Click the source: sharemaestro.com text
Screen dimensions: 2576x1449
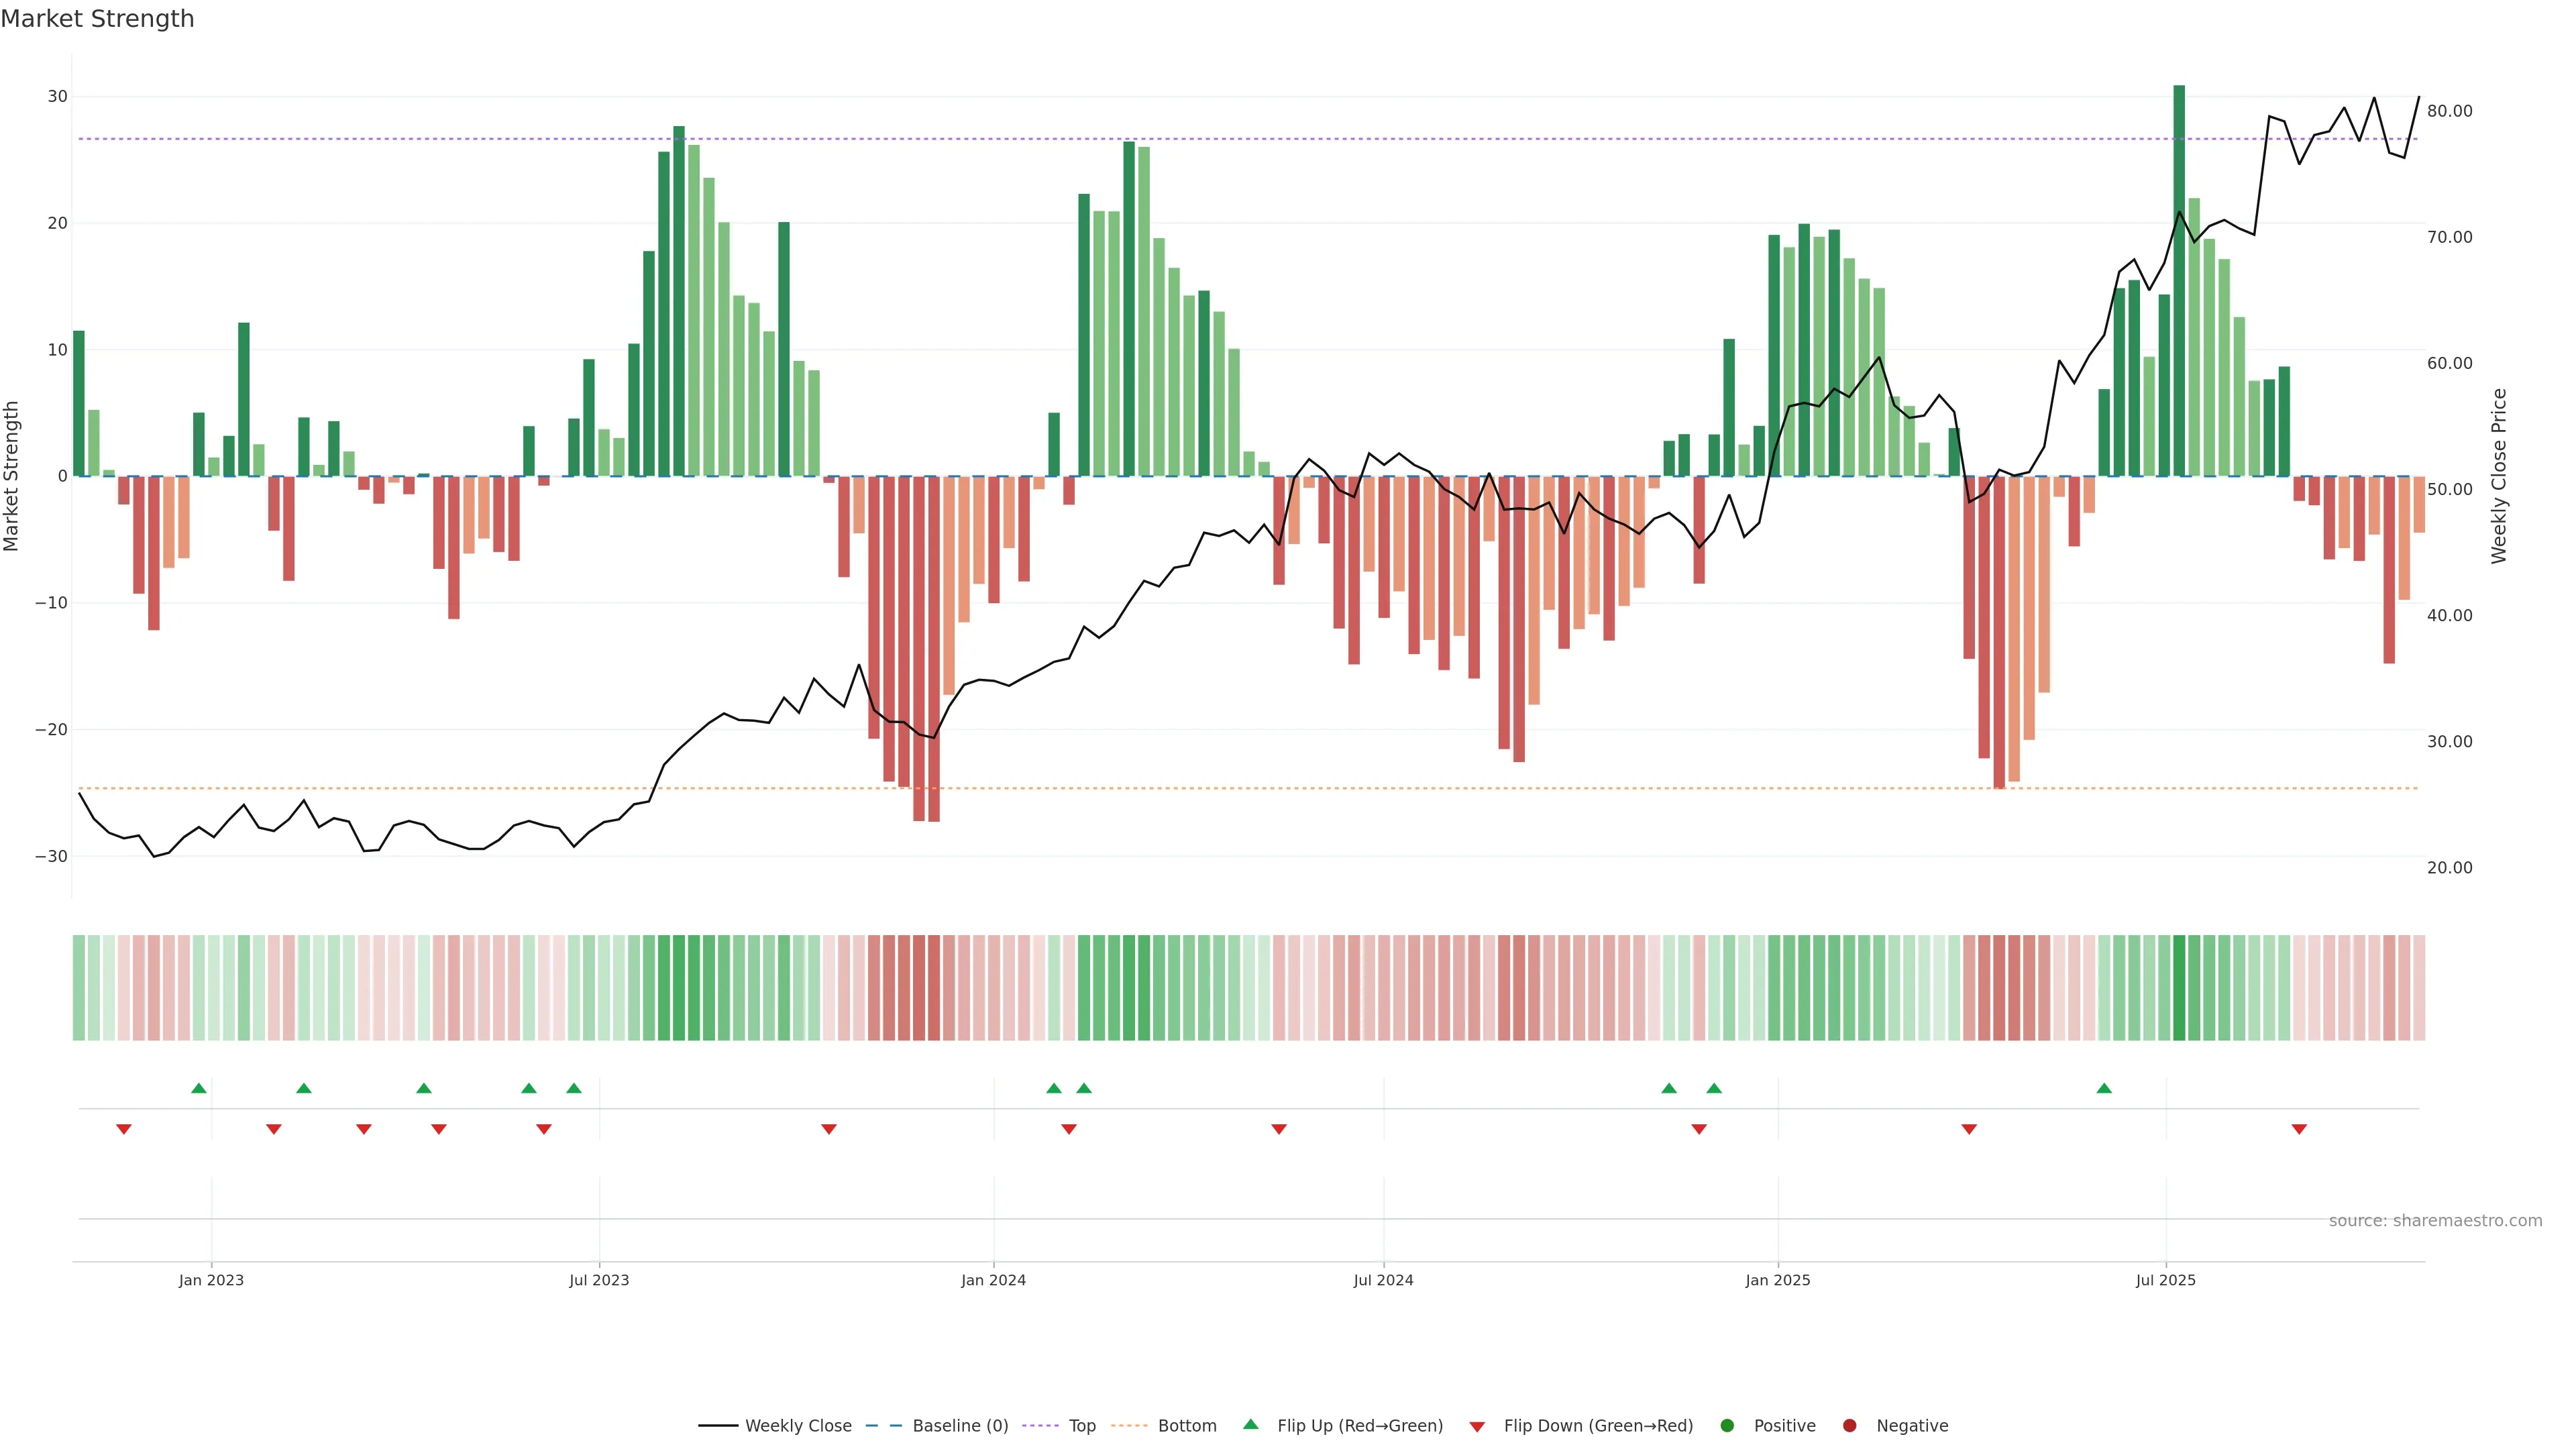(x=2435, y=1221)
